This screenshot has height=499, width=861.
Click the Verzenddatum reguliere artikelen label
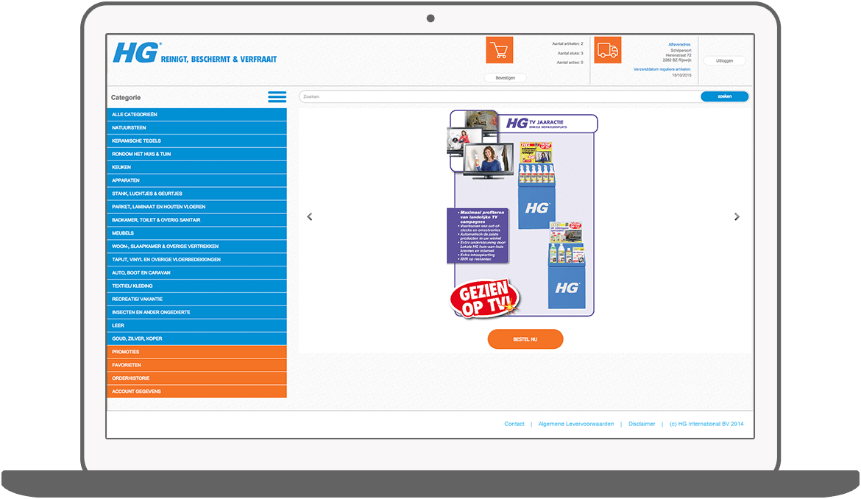point(662,70)
